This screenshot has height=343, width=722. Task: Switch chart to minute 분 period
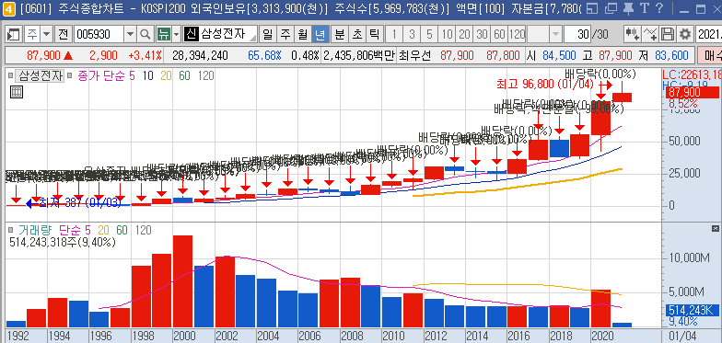click(339, 33)
